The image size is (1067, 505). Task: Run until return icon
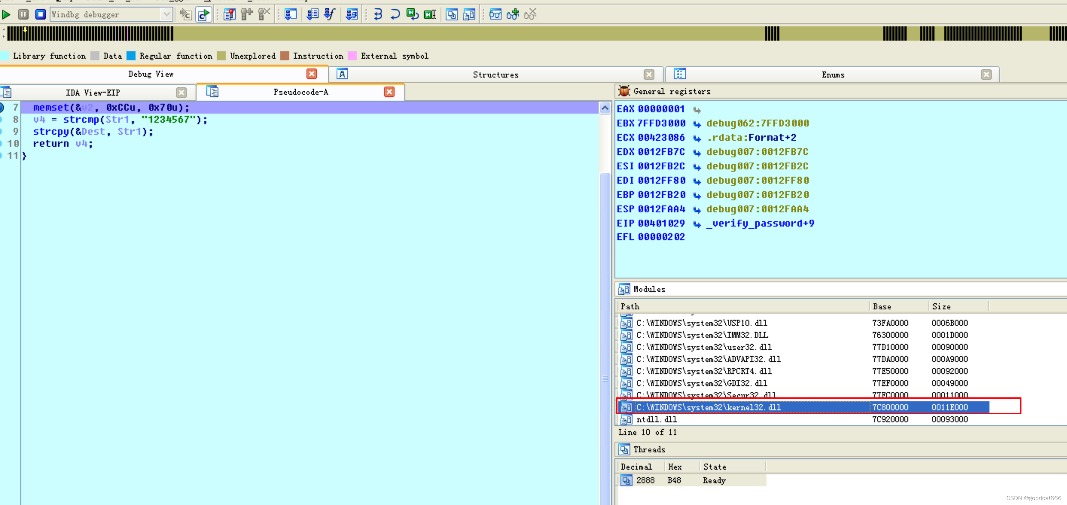413,15
